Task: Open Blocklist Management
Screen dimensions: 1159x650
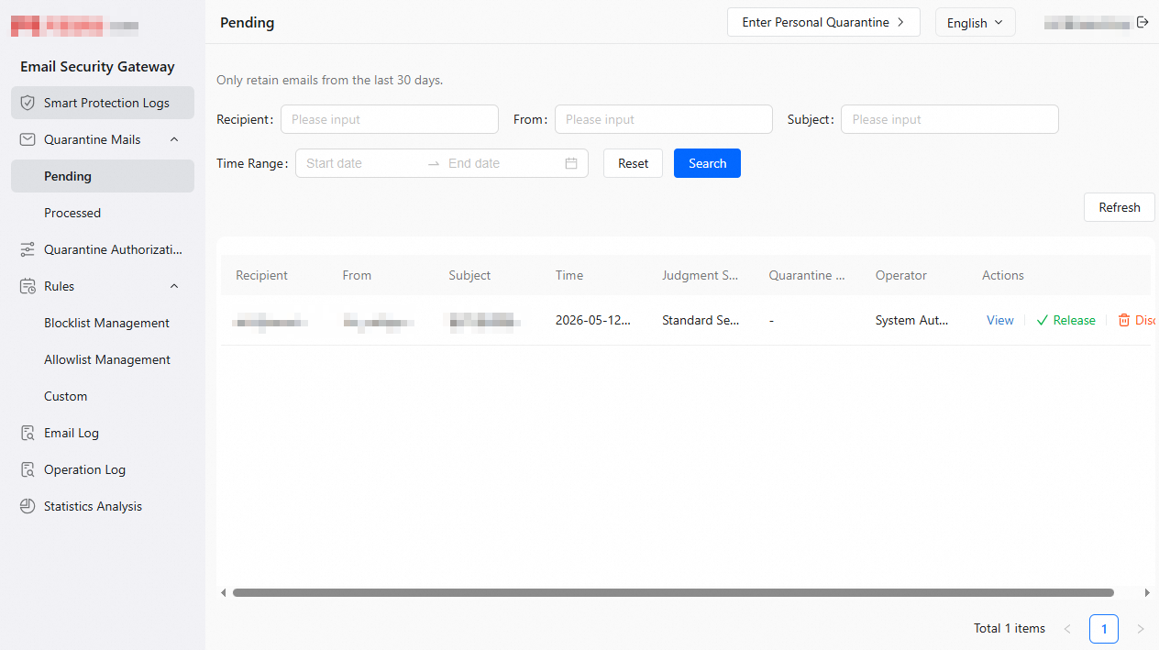Action: tap(103, 323)
